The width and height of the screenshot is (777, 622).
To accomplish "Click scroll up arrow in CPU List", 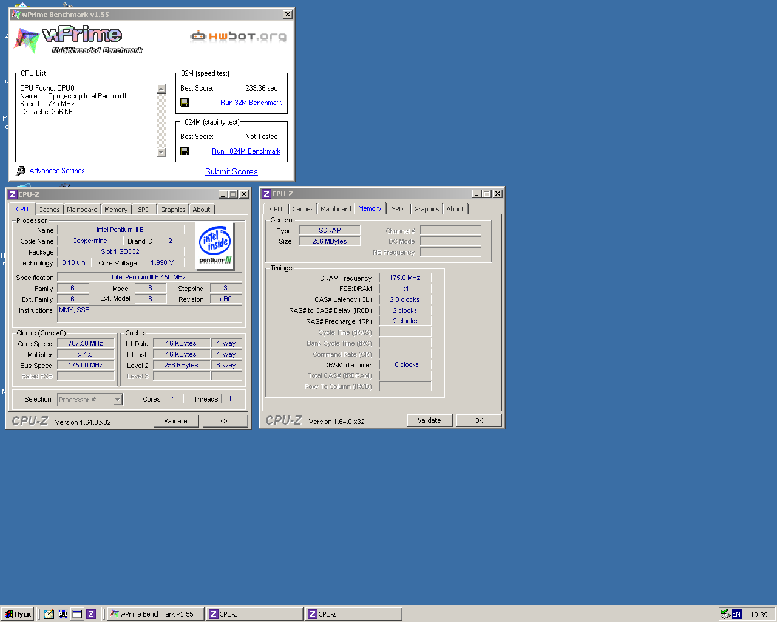I will click(161, 89).
